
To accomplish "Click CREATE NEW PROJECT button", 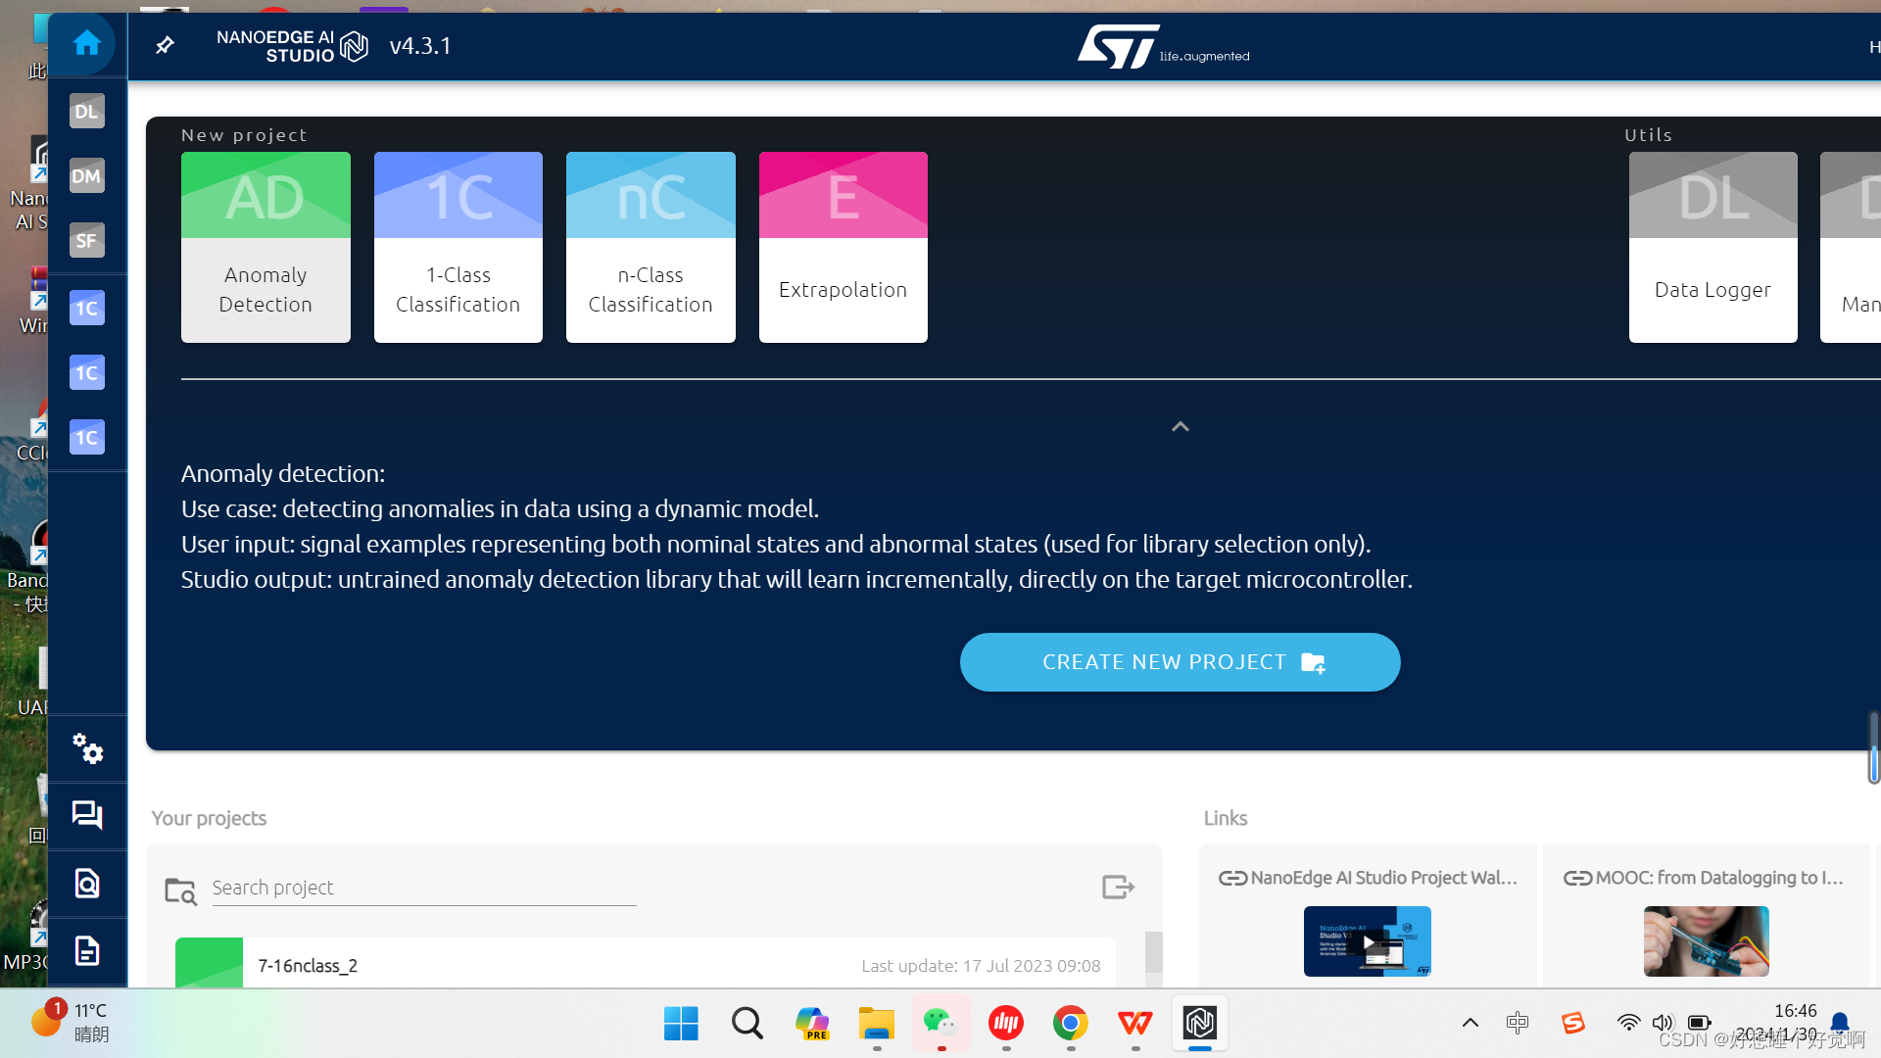I will coord(1181,662).
